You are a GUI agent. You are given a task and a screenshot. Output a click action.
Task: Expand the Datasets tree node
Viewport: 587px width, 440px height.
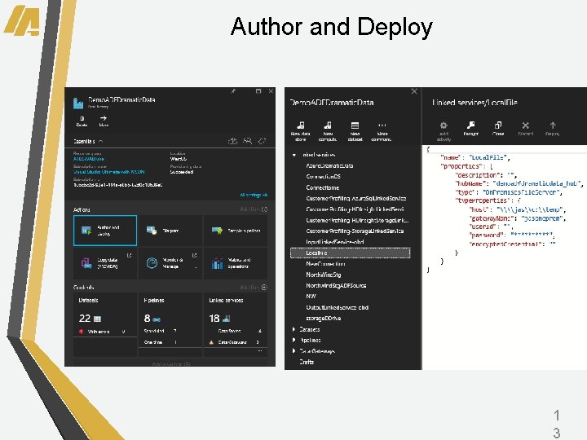293,329
